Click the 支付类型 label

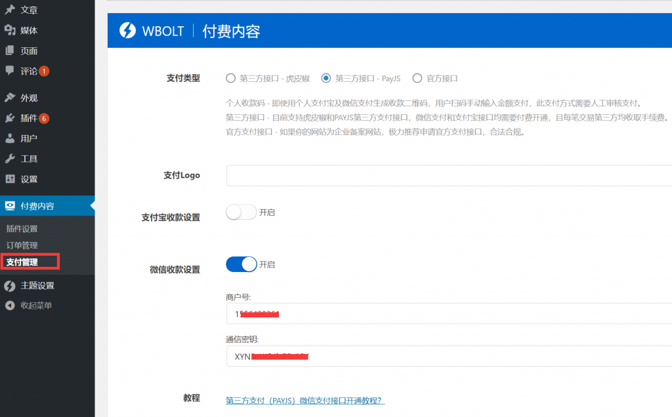(183, 78)
